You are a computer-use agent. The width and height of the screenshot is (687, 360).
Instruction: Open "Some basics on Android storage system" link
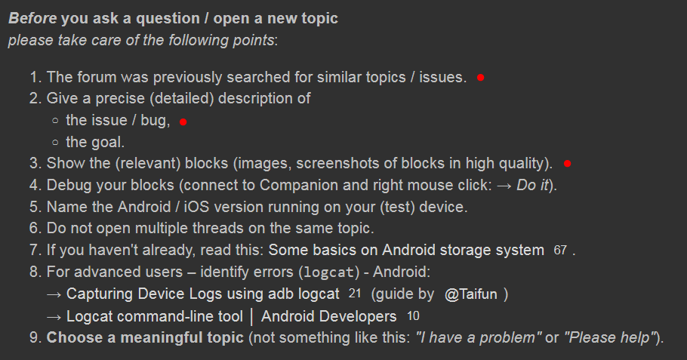(x=406, y=250)
